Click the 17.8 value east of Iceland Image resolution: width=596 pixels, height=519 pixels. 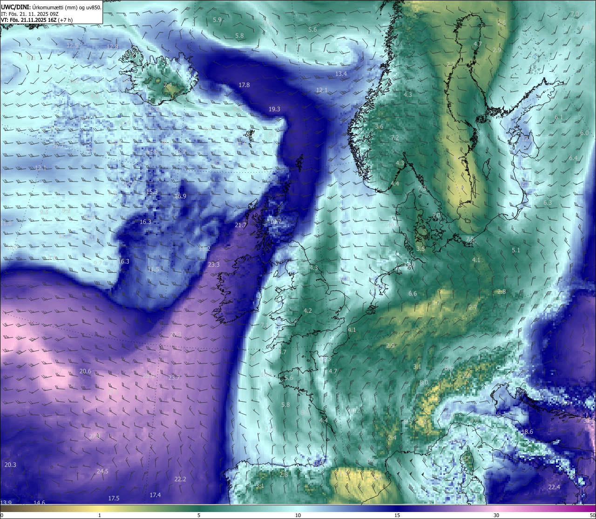point(244,85)
